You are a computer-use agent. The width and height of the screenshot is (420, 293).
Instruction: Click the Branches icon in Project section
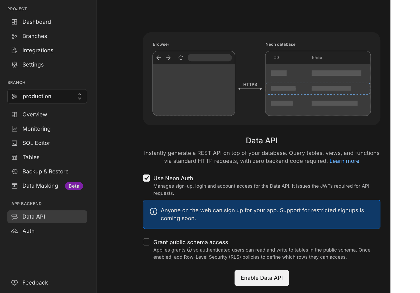[15, 36]
